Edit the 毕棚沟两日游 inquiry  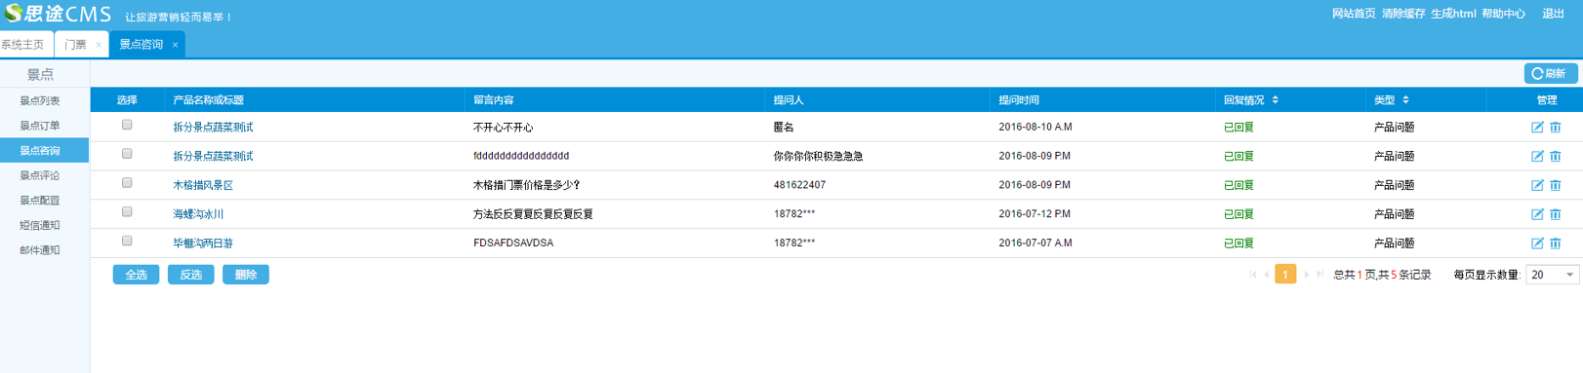click(x=1537, y=243)
